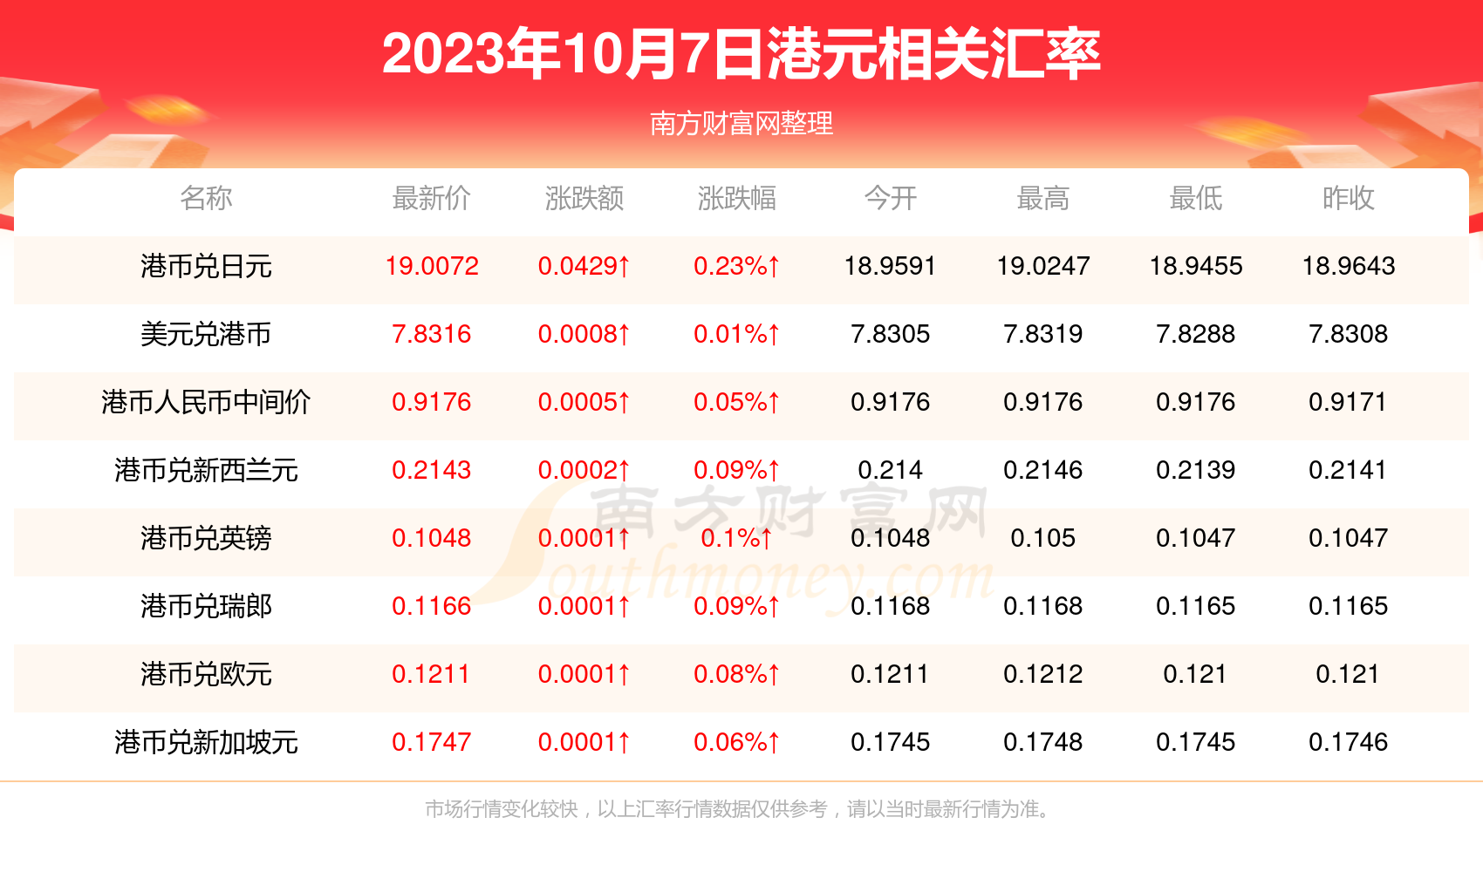
Task: Click the 港币兑瑞郎 row name
Action: (x=206, y=606)
